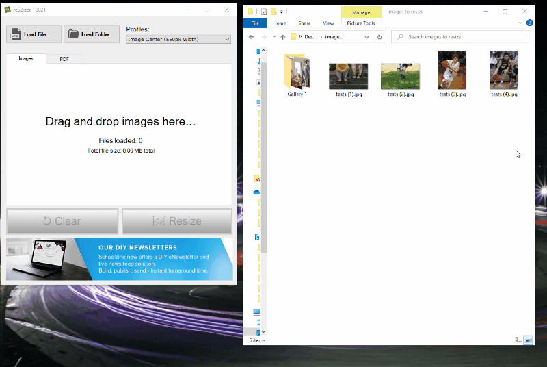
Task: Click the up one level arrow
Action: point(283,37)
